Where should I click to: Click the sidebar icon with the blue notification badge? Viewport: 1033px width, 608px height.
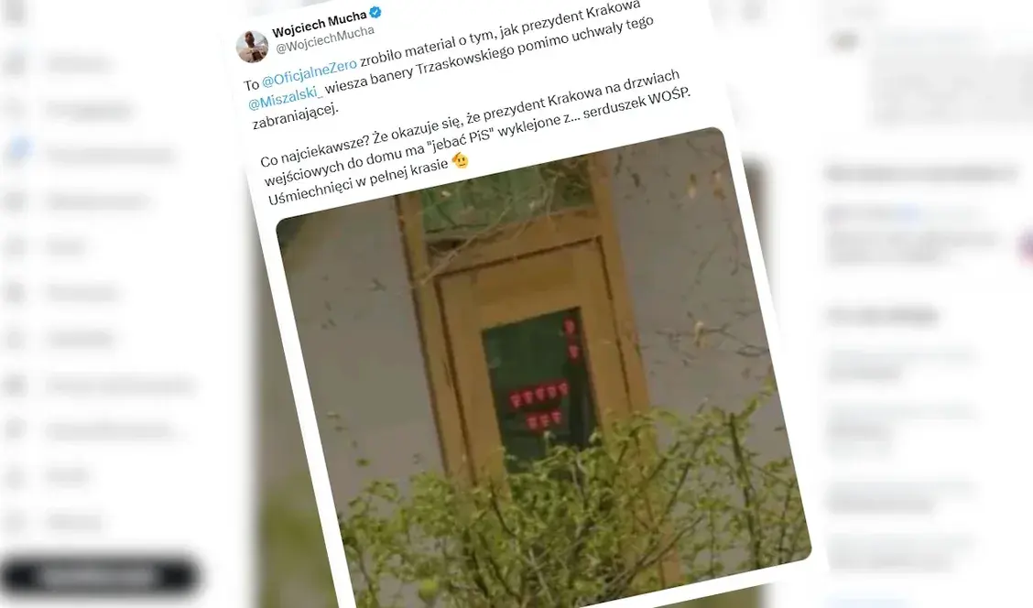tap(18, 151)
